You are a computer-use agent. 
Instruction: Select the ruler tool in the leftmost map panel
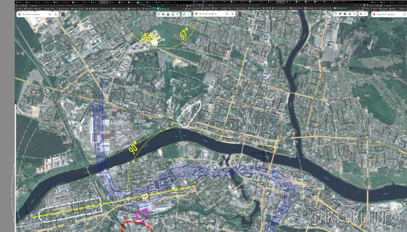[x=184, y=14]
